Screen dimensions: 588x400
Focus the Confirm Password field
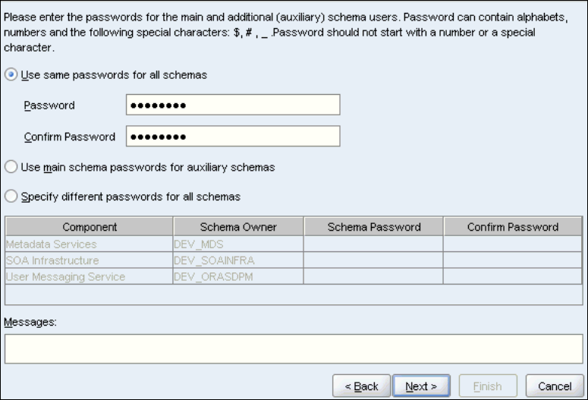click(x=233, y=137)
